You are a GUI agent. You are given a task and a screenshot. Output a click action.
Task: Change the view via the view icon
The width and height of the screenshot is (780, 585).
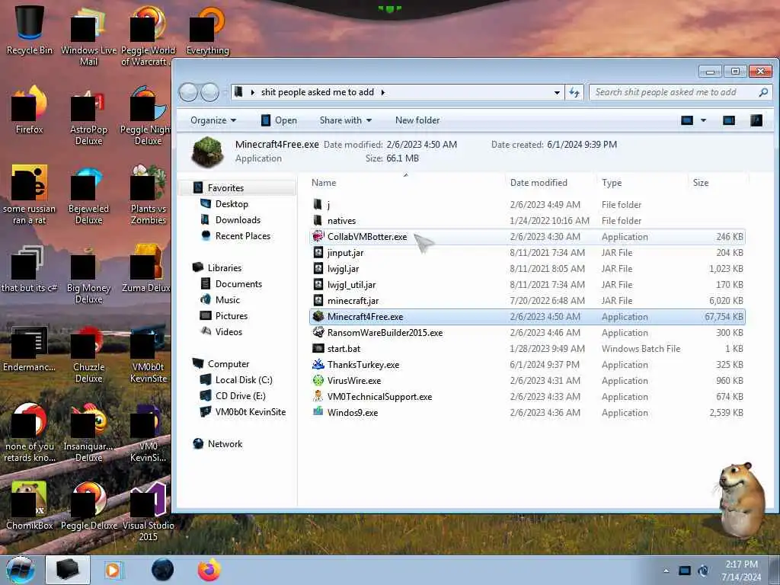pyautogui.click(x=687, y=120)
